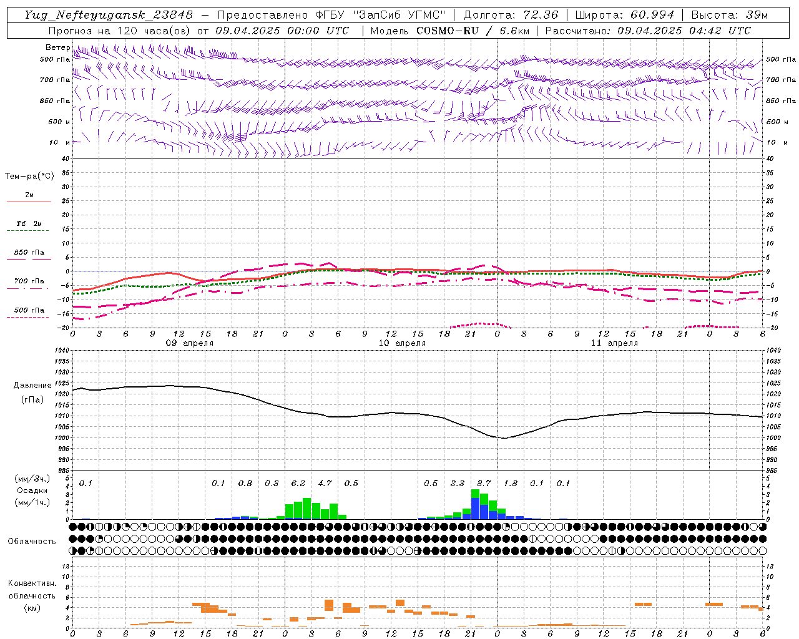Viewport: 799px width, 639px height.
Task: Click the 1.8 precipitation total
Action: 511,483
